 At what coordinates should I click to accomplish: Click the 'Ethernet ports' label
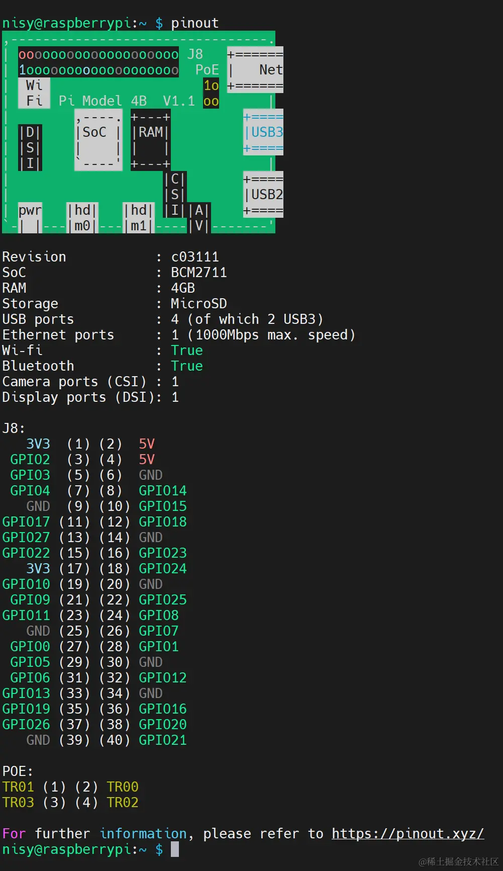[x=58, y=335]
